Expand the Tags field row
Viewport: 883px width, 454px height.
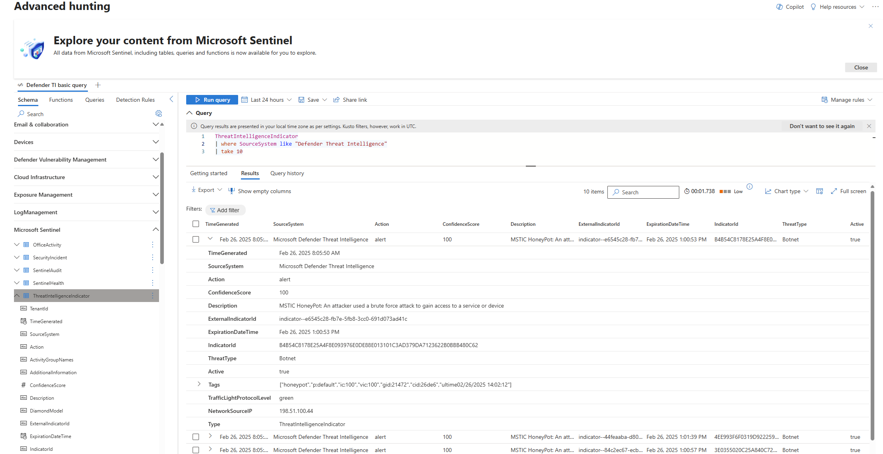[199, 384]
